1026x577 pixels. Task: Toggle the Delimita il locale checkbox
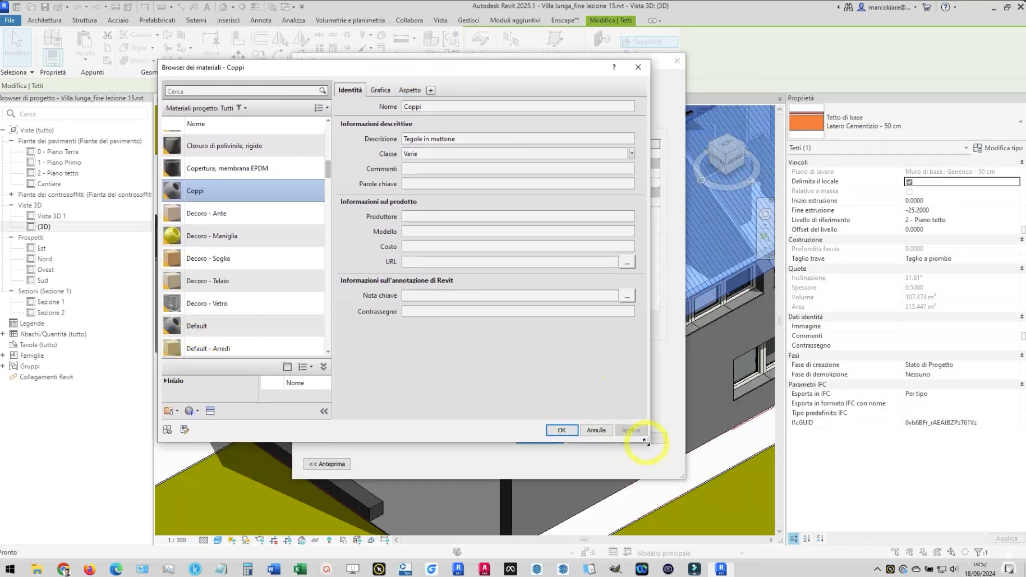click(909, 182)
